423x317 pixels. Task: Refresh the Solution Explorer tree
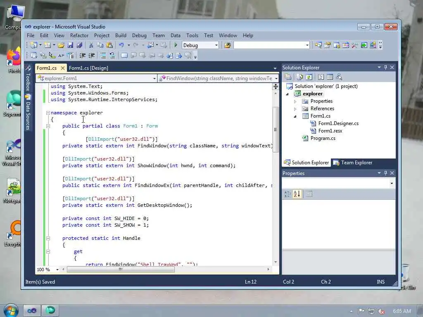coord(309,77)
